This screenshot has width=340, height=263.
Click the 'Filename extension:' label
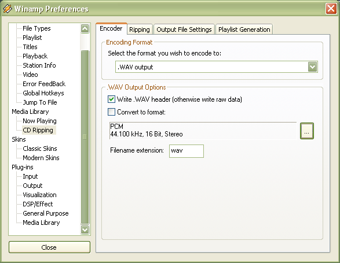[137, 150]
